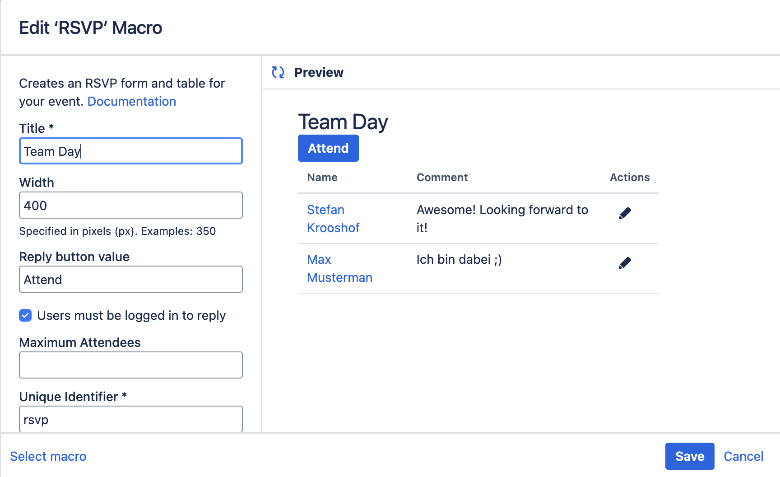
Task: Open Max Musterman's profile link
Action: (339, 268)
